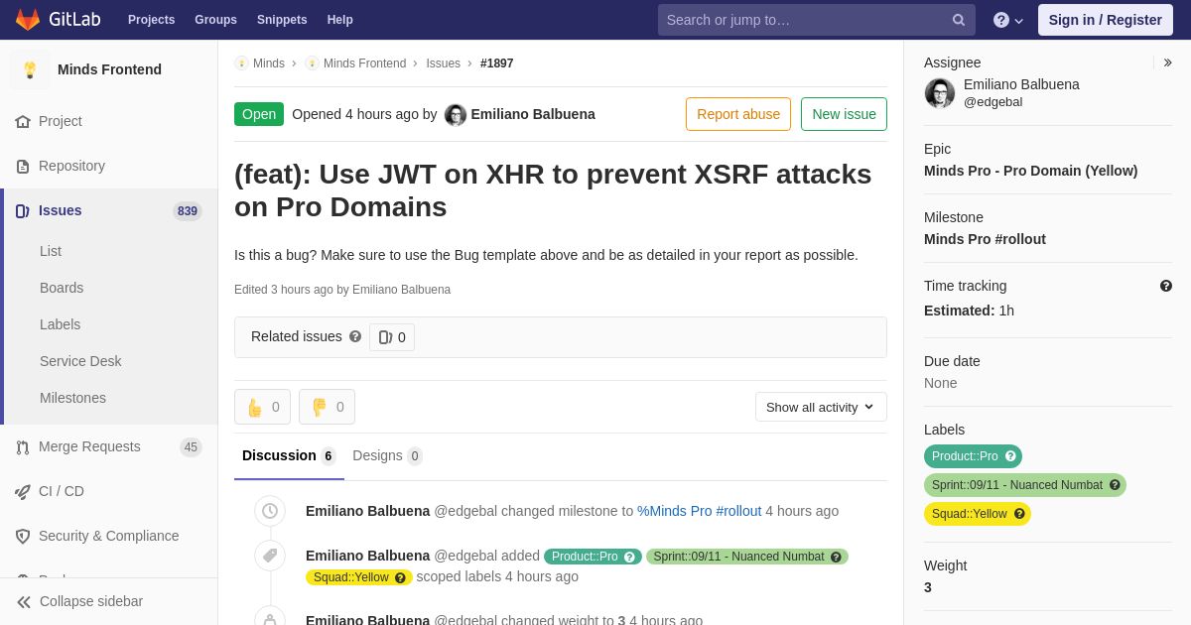This screenshot has width=1191, height=625.
Task: Click the Sprint label help icon in sidebar
Action: 1115,485
